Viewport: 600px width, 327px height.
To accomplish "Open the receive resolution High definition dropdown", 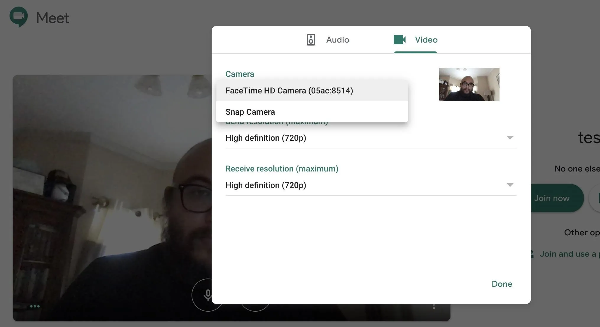I will coord(371,185).
